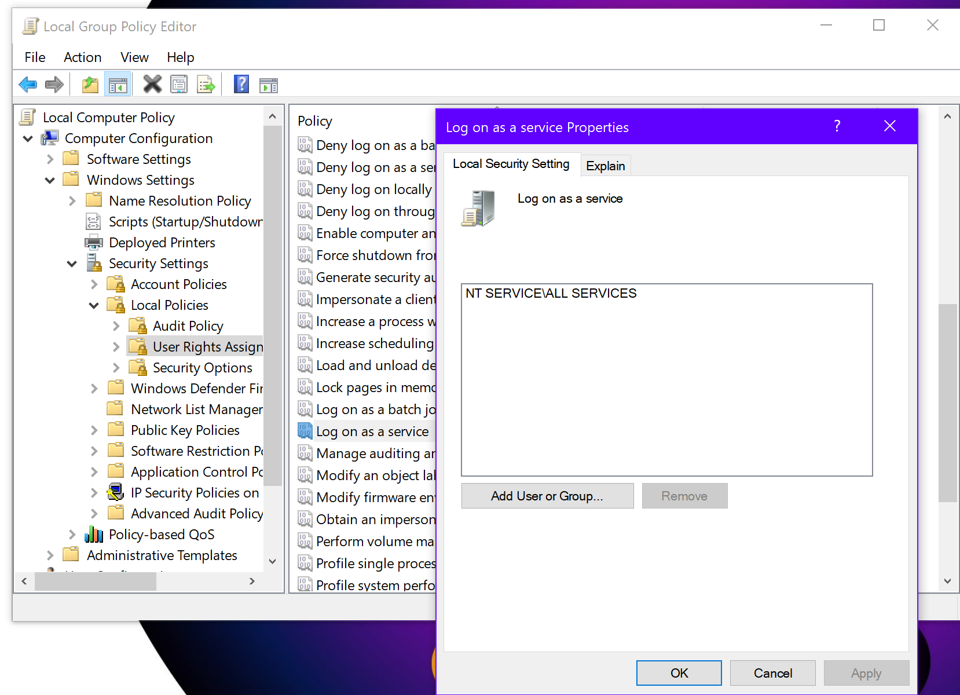Click the blue Help toolbar icon
960x695 pixels.
(241, 85)
